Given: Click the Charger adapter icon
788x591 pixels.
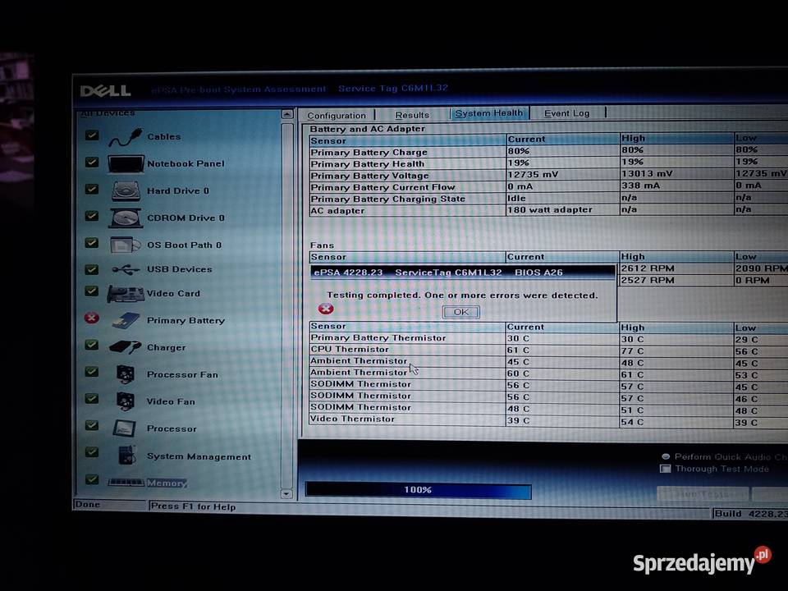Looking at the screenshot, I should coord(125,347).
